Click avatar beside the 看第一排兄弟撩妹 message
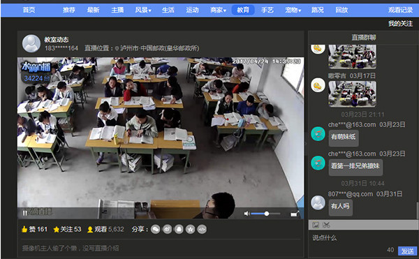Image resolution: width=419 pixels, height=259 pixels. (318, 163)
